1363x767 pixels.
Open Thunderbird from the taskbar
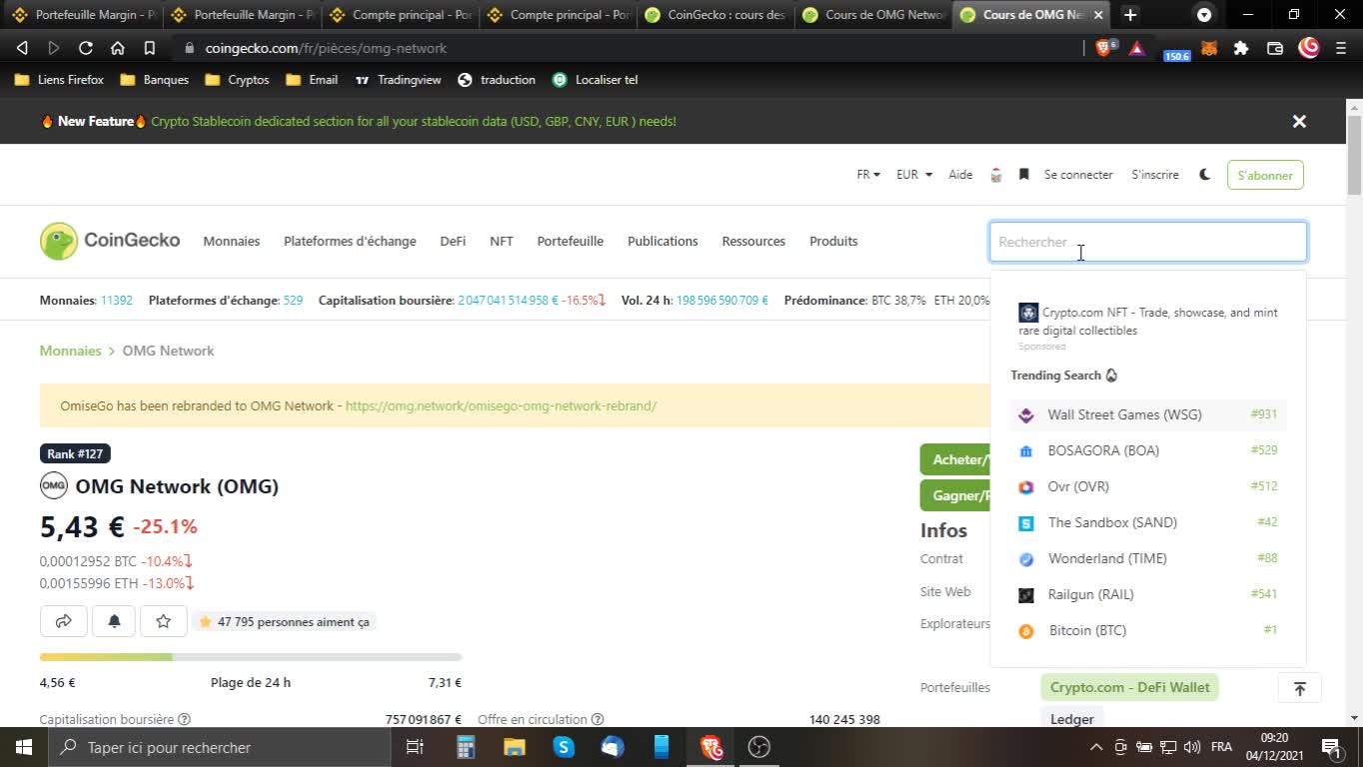click(x=613, y=747)
